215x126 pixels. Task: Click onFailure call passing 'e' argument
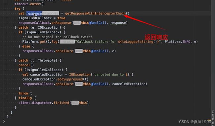[69, 51]
